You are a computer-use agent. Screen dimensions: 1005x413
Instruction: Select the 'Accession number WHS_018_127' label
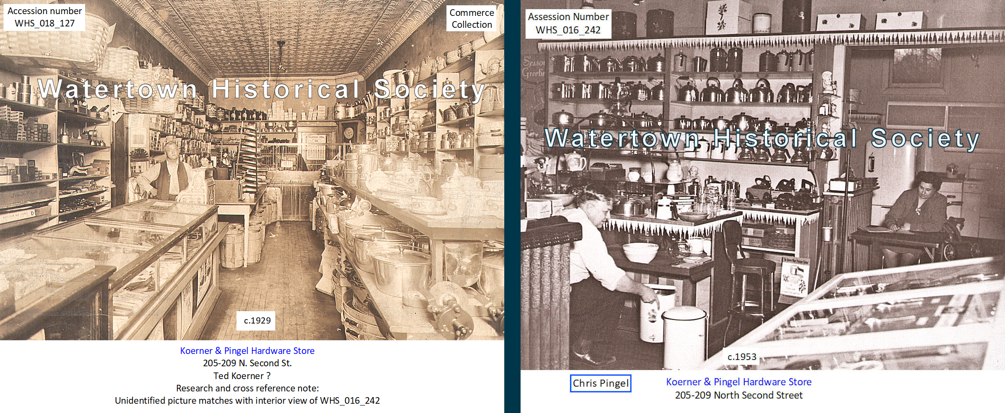point(45,17)
